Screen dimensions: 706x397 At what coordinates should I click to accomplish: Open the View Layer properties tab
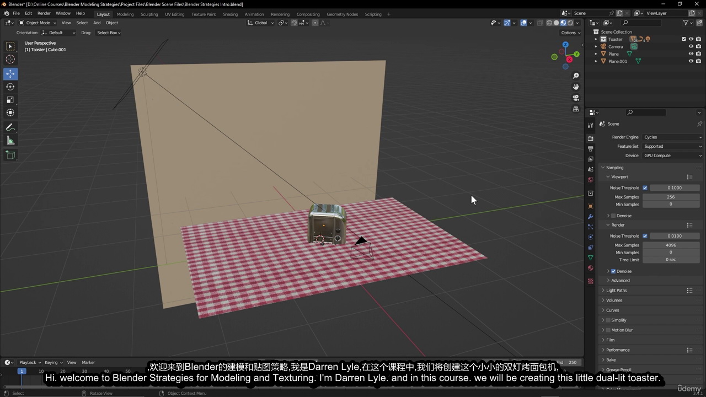tap(591, 159)
